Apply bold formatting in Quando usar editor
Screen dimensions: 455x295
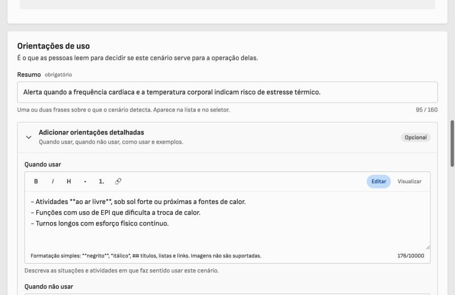(x=36, y=181)
